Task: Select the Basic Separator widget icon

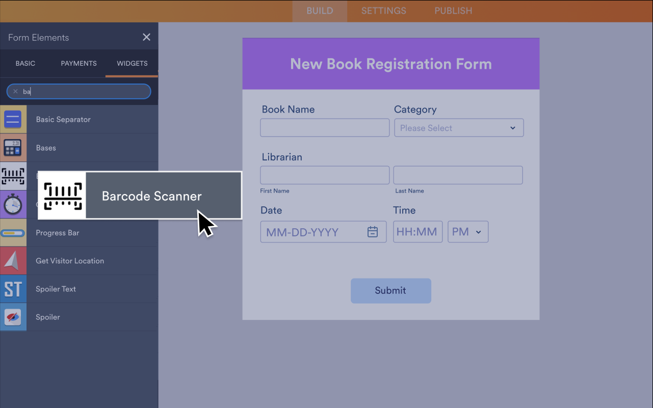Action: pos(13,119)
